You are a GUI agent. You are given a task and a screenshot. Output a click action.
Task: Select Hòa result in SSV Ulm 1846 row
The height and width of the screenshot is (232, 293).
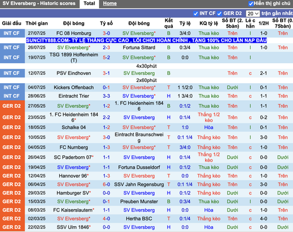point(209,227)
